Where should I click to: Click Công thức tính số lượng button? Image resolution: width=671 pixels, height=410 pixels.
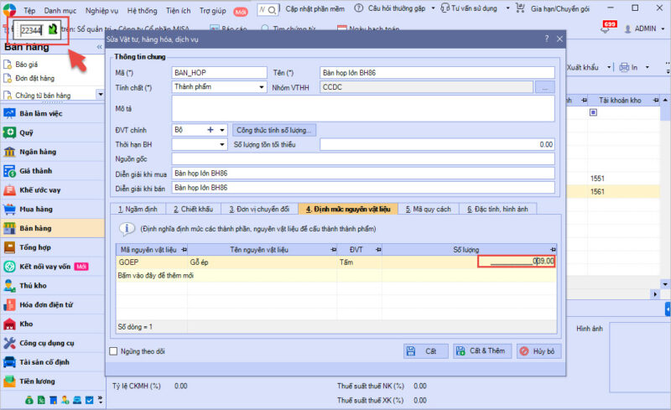(x=274, y=130)
